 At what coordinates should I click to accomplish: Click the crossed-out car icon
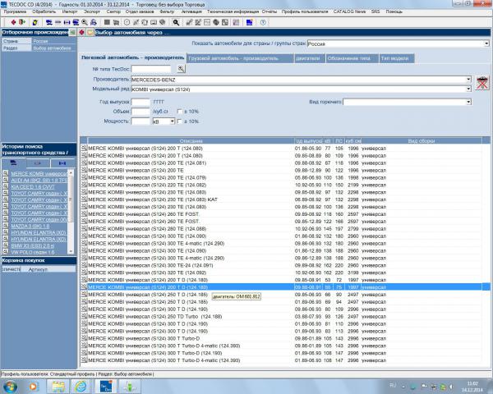tap(482, 83)
